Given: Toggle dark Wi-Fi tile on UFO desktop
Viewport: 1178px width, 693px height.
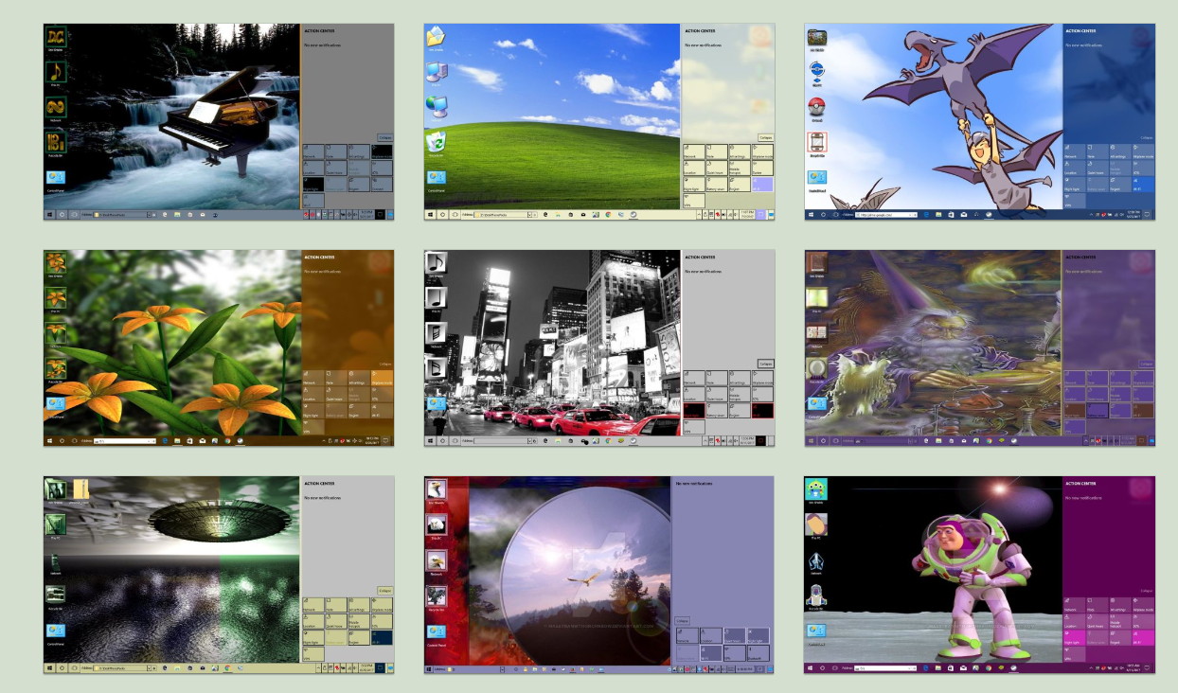Looking at the screenshot, I should click(382, 637).
